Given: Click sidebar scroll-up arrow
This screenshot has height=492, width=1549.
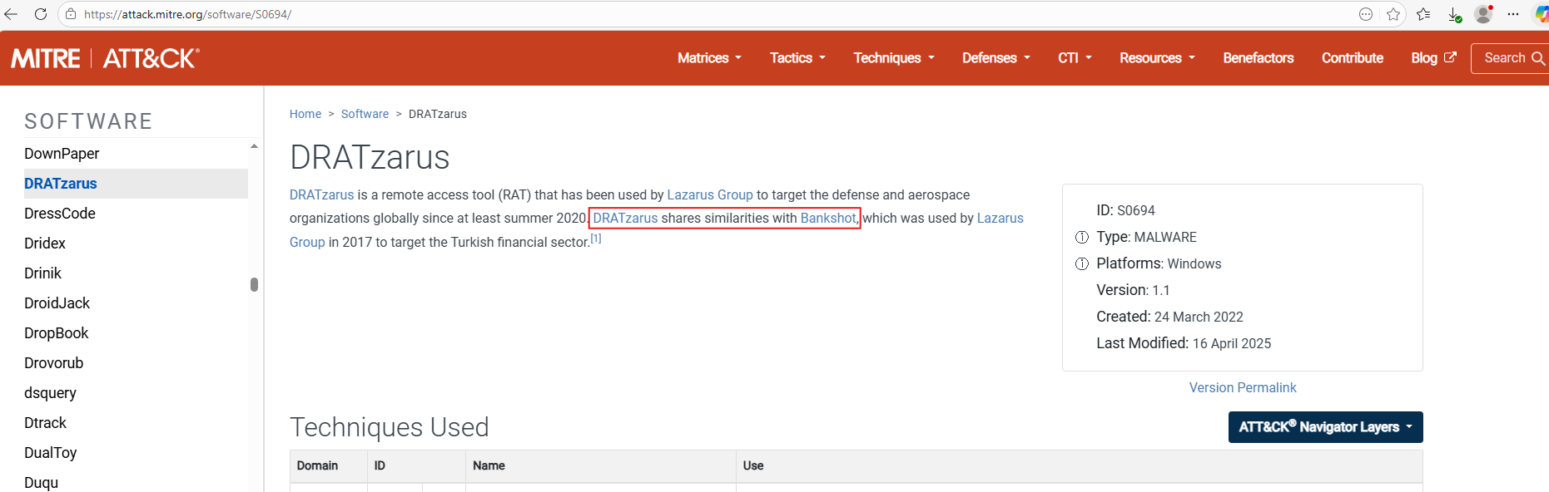Looking at the screenshot, I should pyautogui.click(x=254, y=146).
